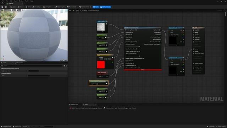
Task: Open the Source Control status menu
Action: (221, 127)
